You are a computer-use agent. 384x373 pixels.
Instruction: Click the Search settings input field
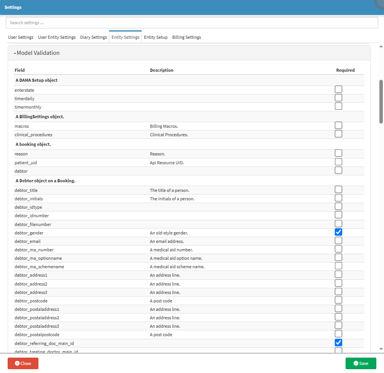click(192, 23)
